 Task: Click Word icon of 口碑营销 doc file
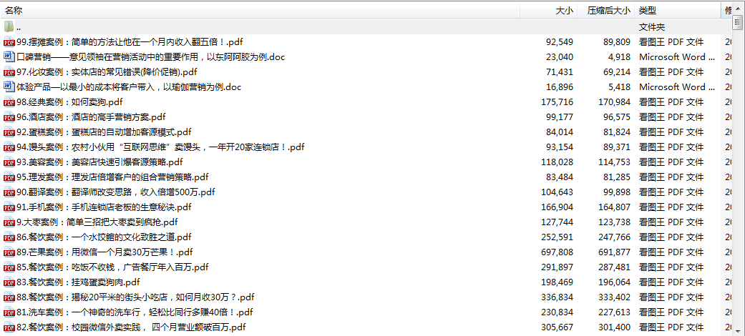[x=9, y=57]
